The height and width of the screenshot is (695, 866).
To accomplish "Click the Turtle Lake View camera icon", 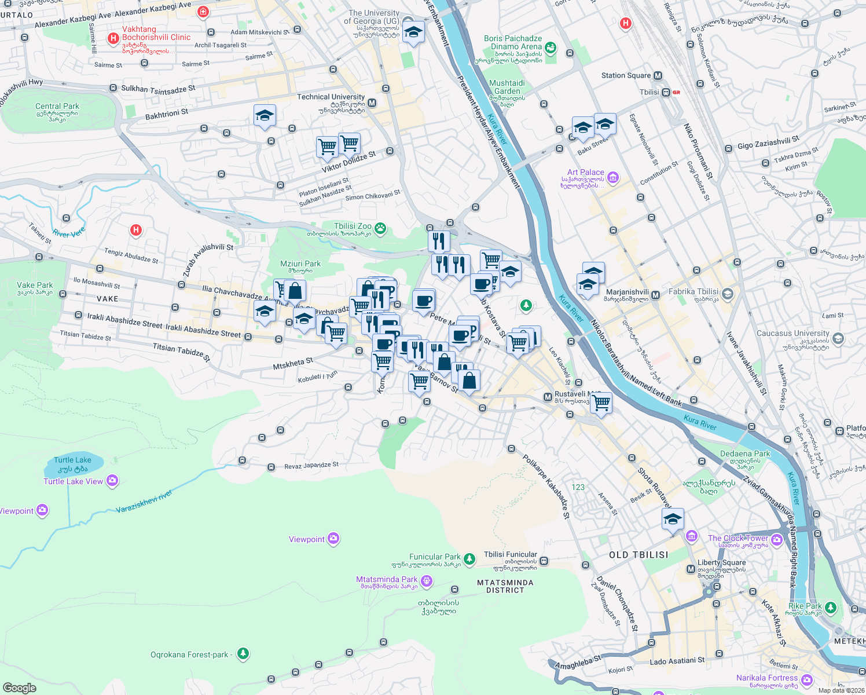I will (x=112, y=480).
